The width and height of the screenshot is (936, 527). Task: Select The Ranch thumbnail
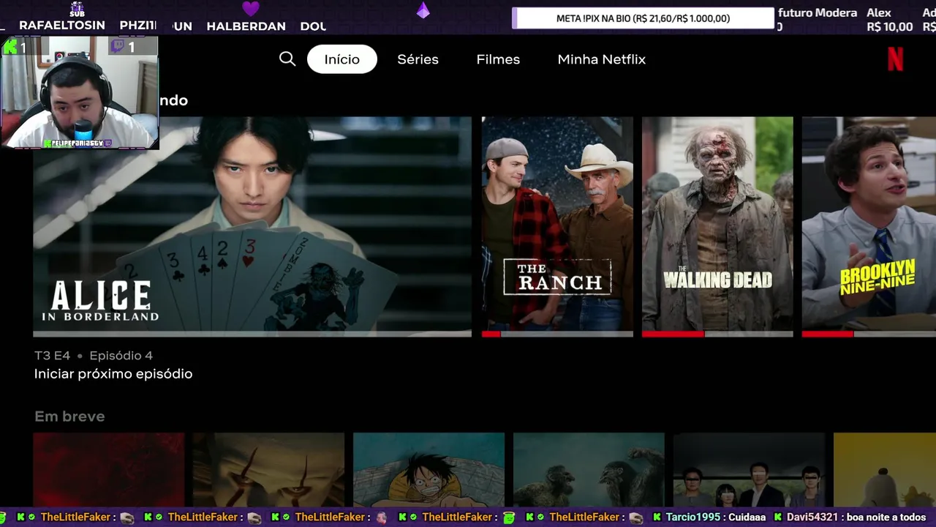click(x=557, y=226)
